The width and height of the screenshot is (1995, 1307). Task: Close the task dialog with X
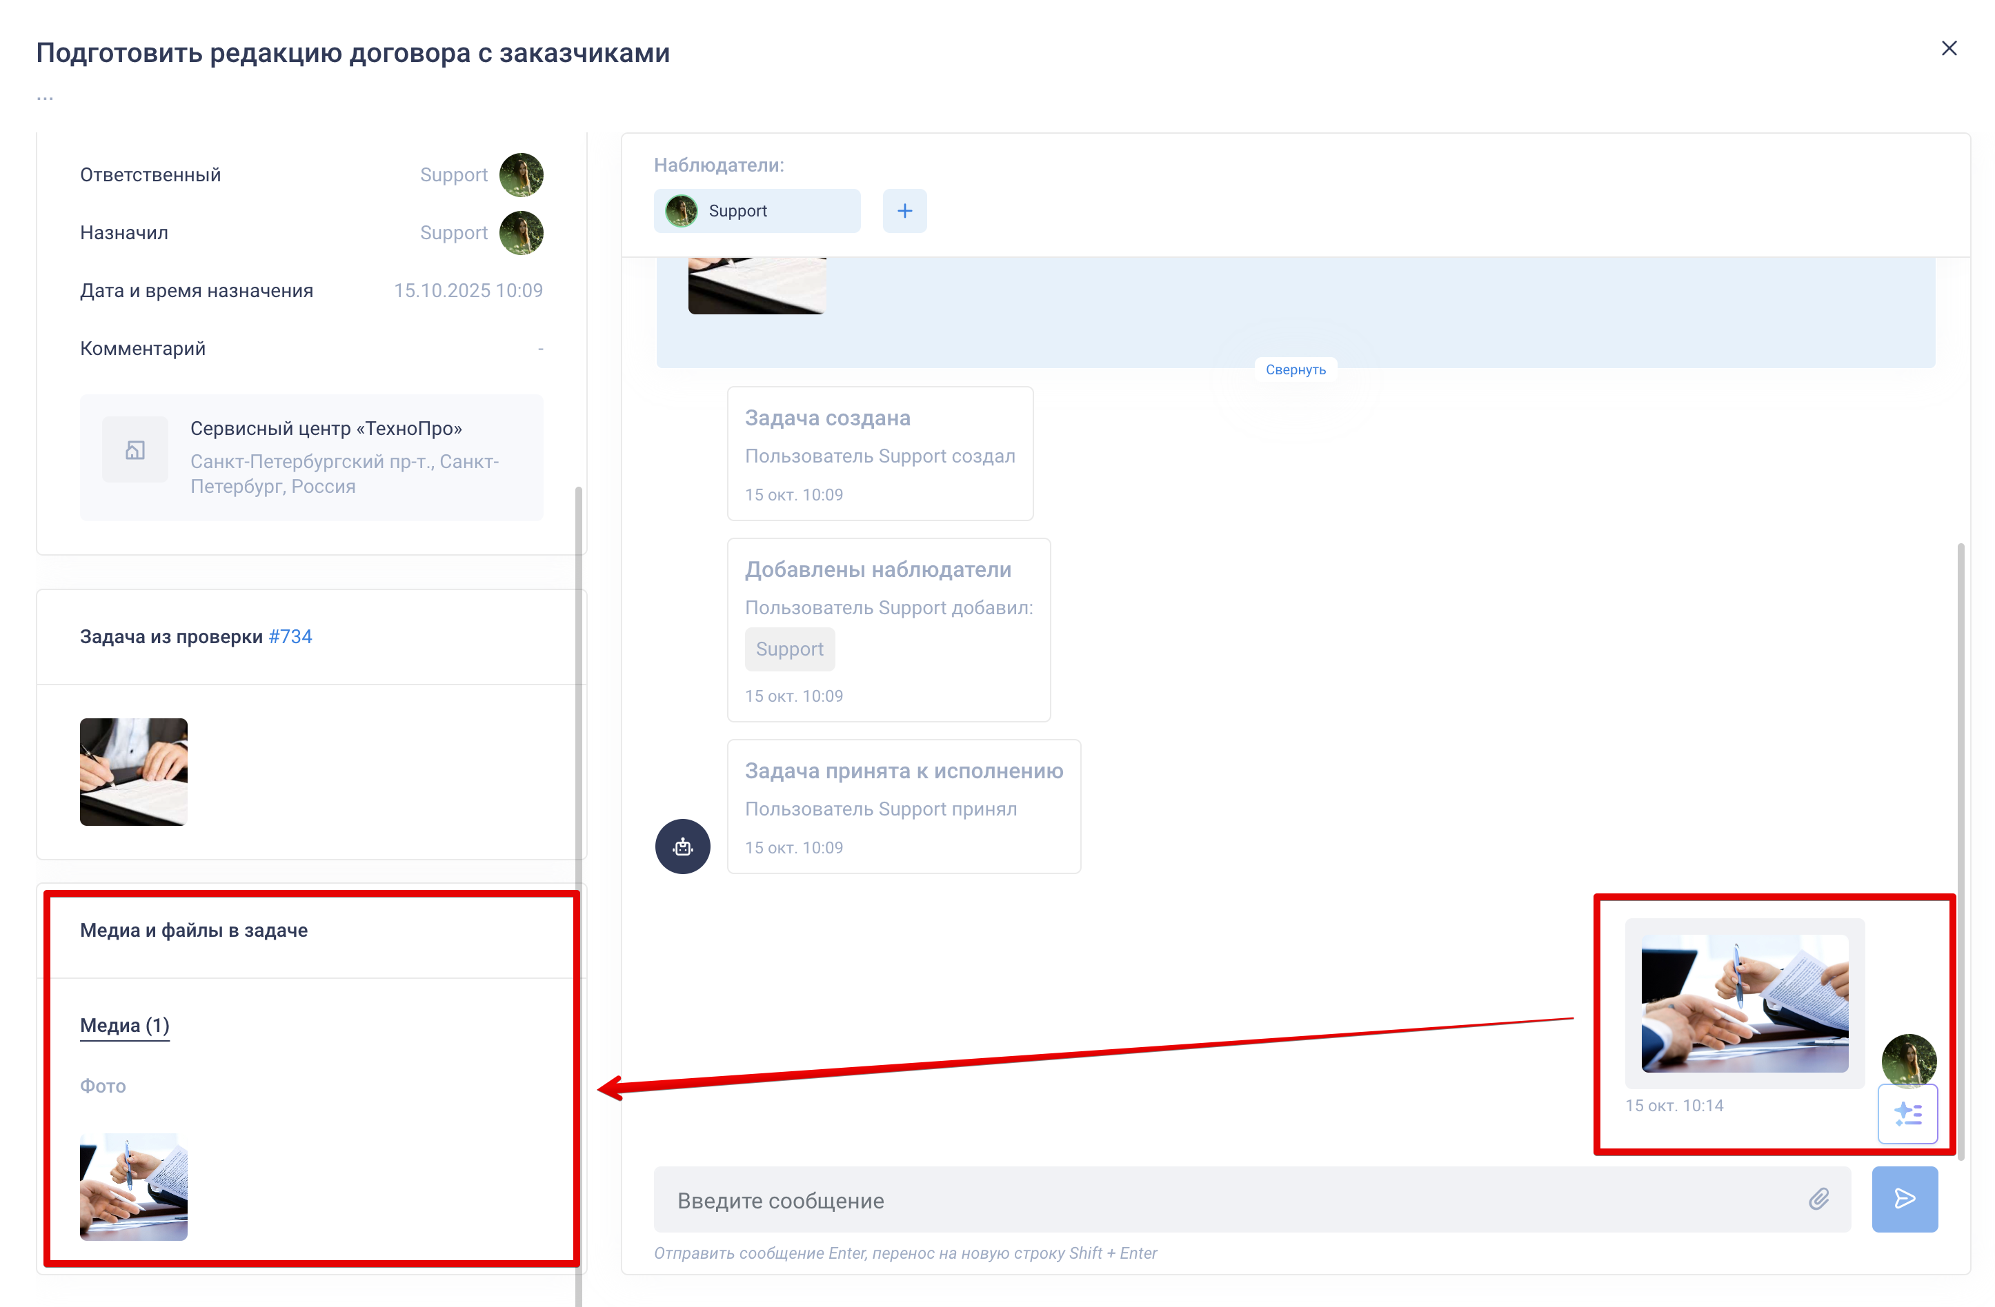tap(1949, 48)
